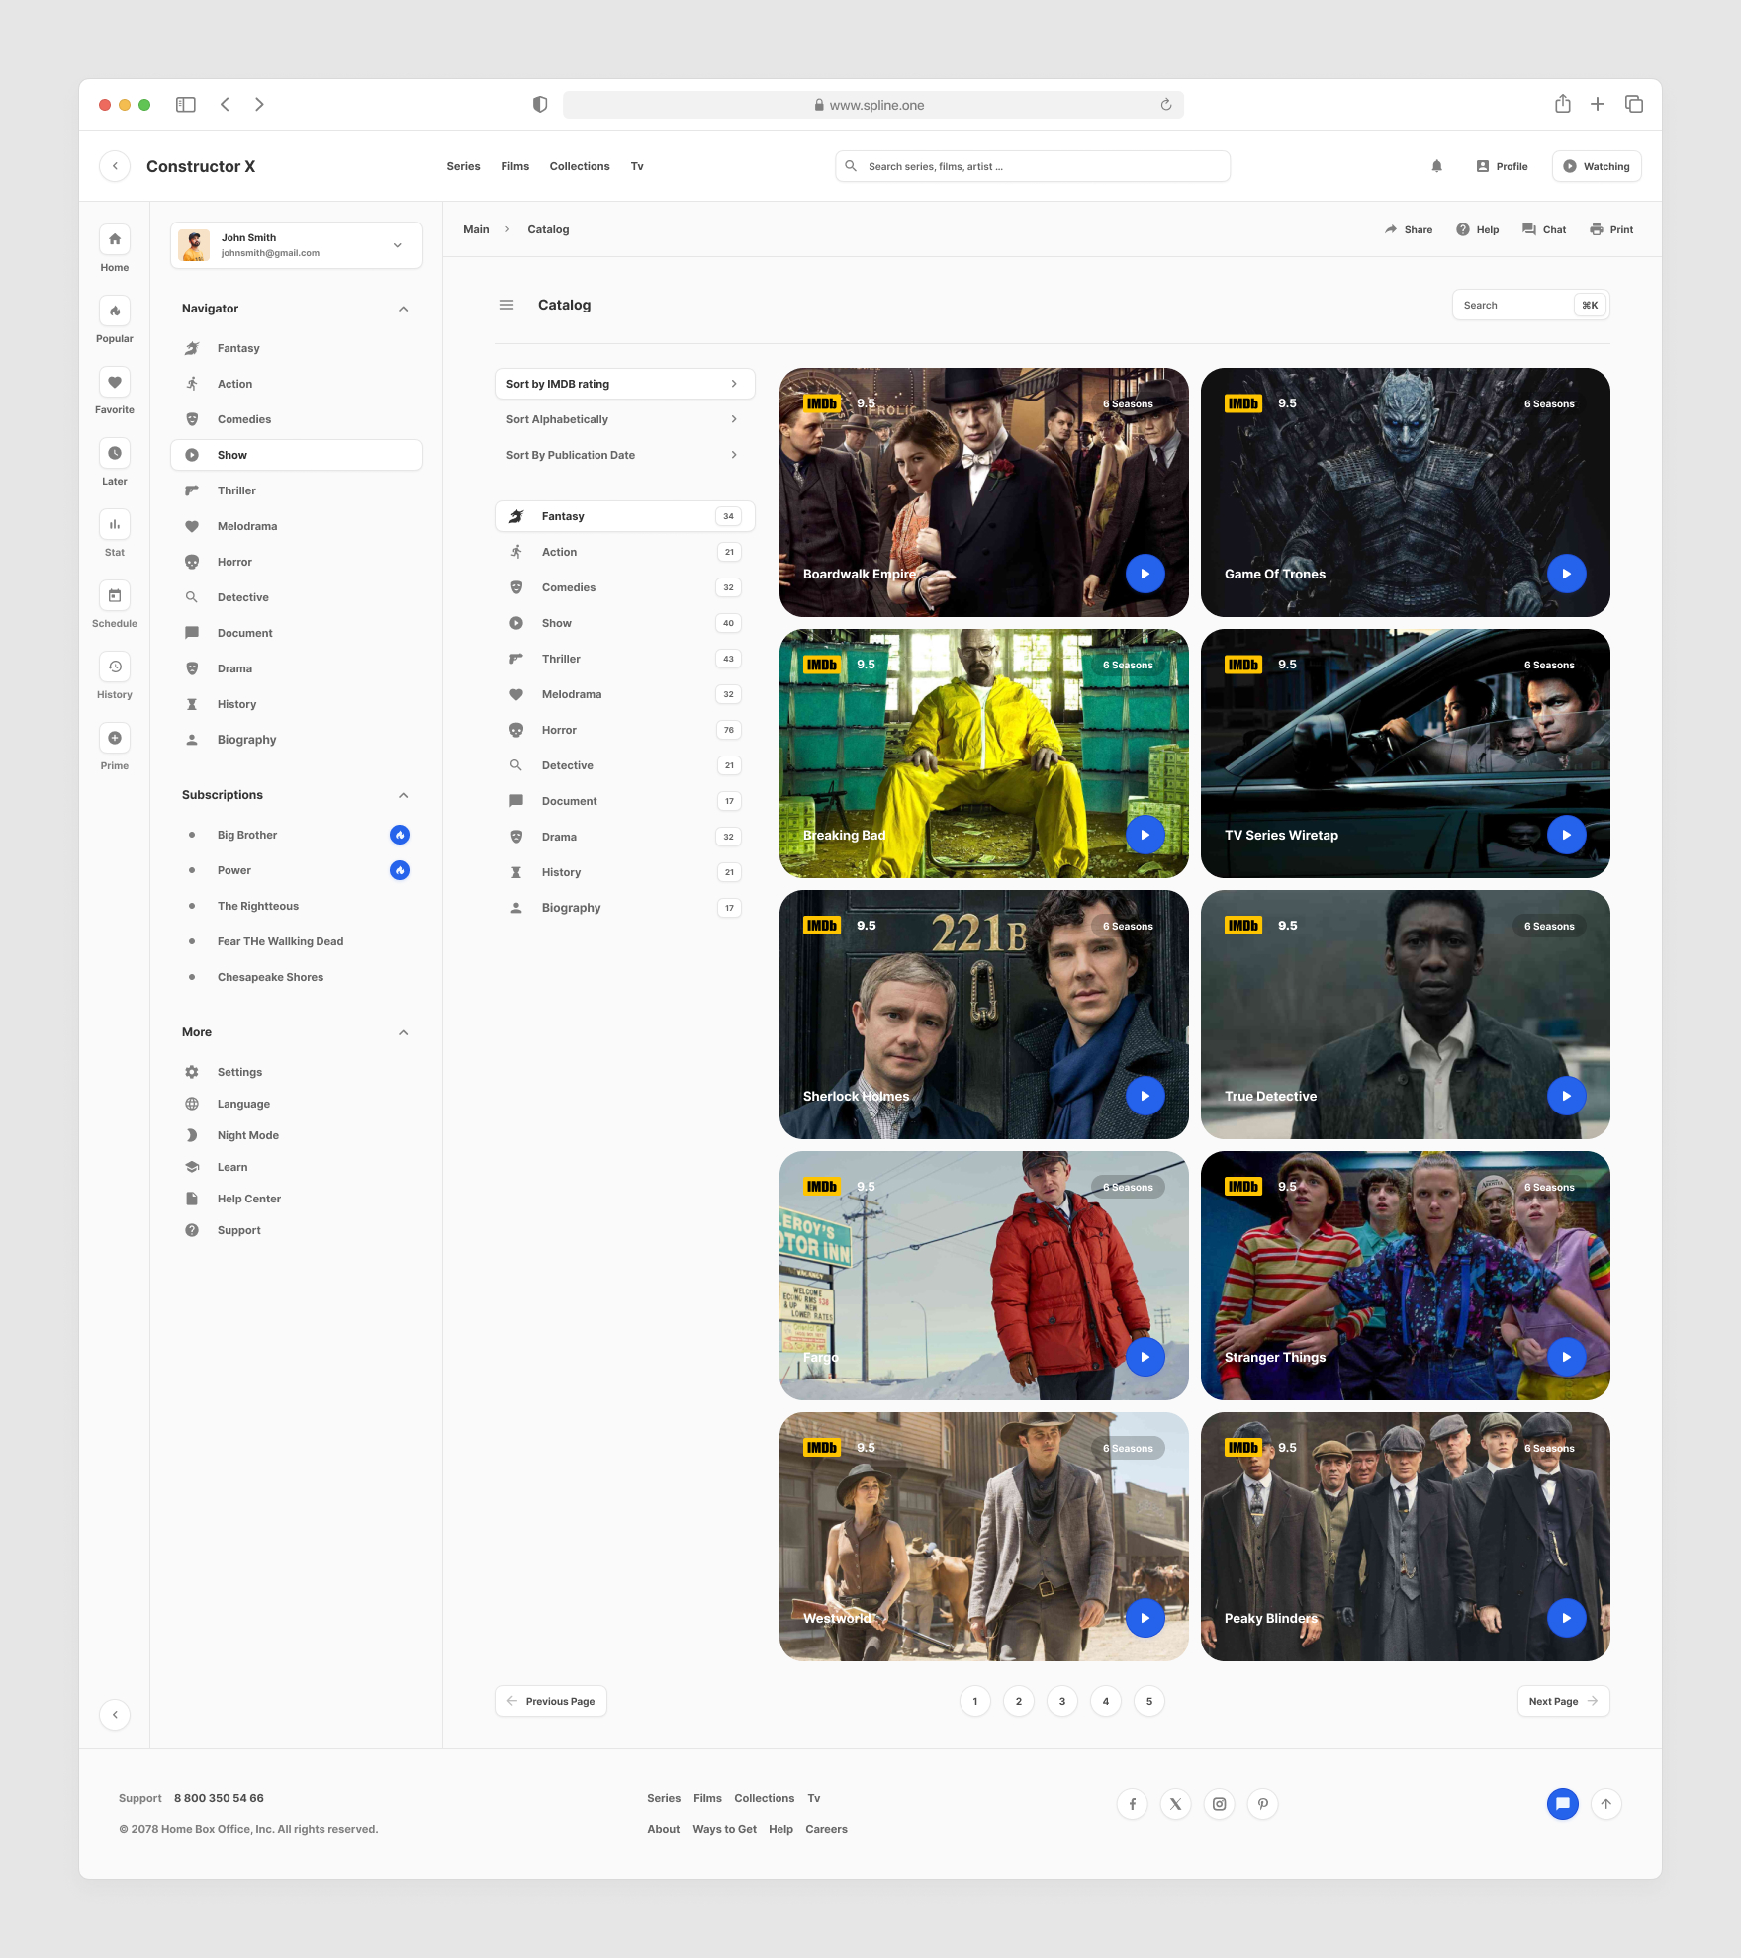Open the Peaky Blinders thumbnail
Viewport: 1741px width, 1958px height.
pos(1406,1537)
